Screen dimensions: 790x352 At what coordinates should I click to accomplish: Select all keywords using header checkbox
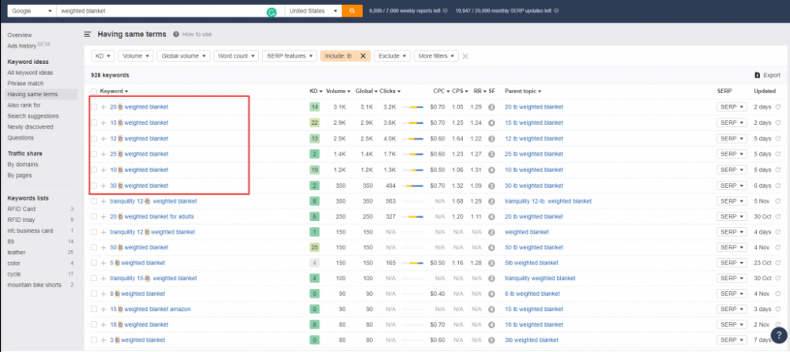click(94, 92)
